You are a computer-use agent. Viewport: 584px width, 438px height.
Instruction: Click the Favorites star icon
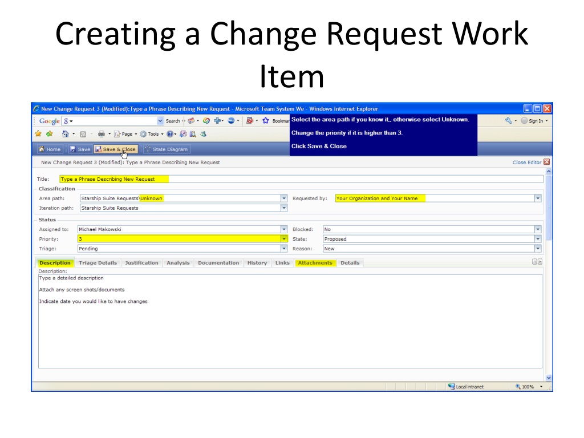pyautogui.click(x=38, y=133)
